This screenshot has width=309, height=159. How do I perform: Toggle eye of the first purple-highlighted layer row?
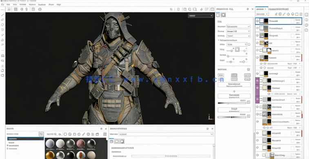pyautogui.click(x=258, y=81)
